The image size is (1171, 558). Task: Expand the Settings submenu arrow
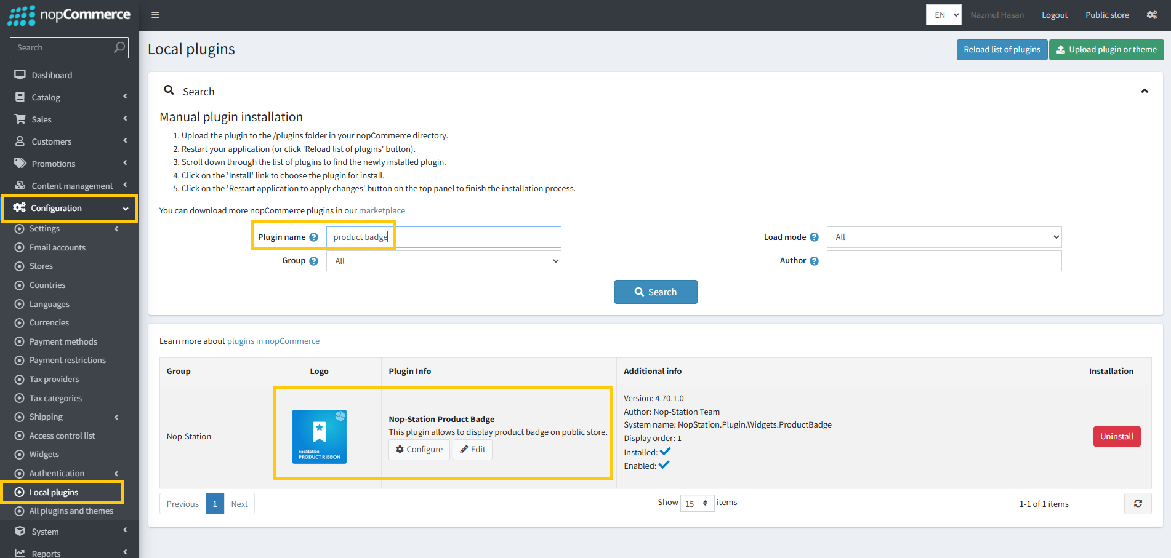coord(116,229)
